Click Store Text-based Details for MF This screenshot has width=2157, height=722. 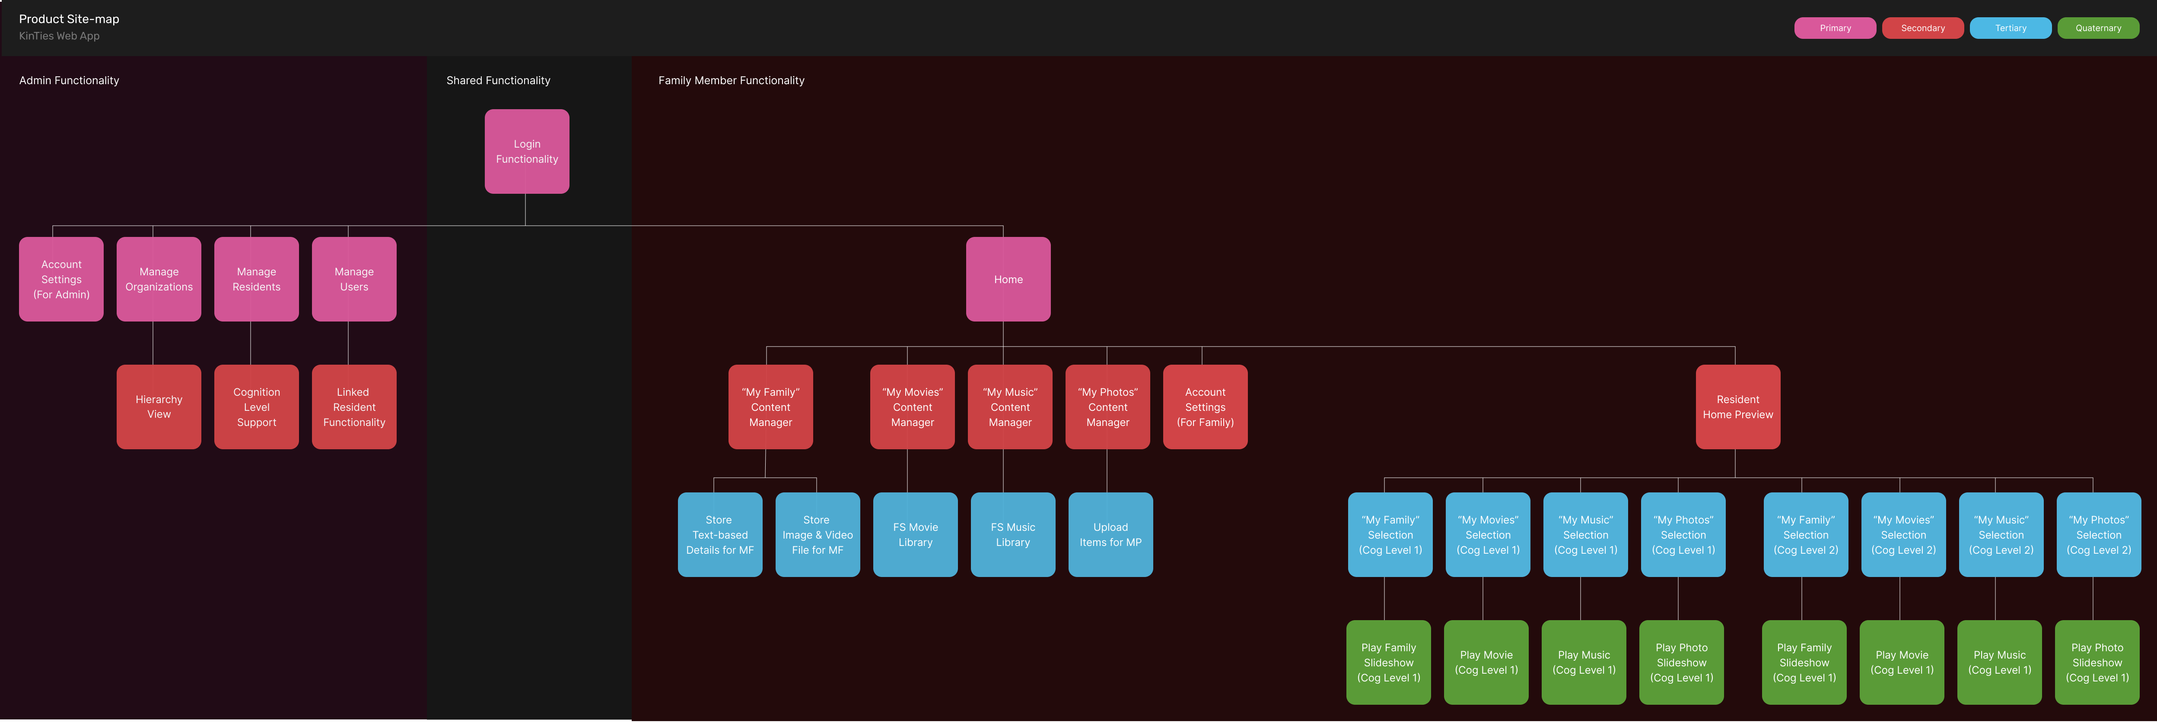click(x=720, y=535)
